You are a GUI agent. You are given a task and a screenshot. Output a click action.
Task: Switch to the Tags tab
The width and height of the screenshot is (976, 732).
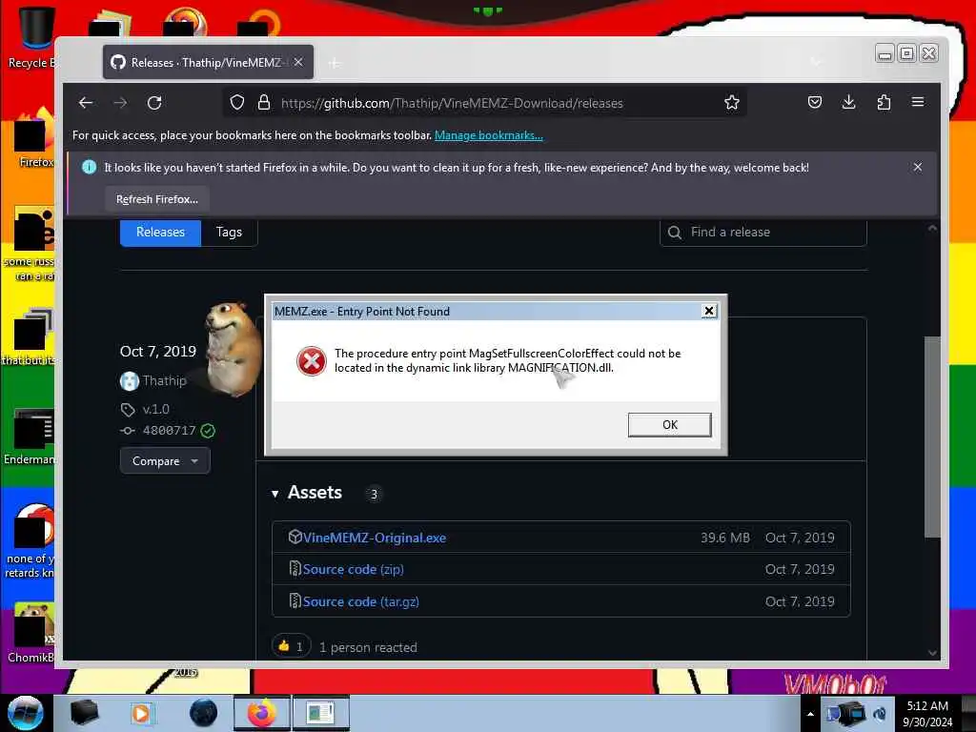[x=229, y=233]
